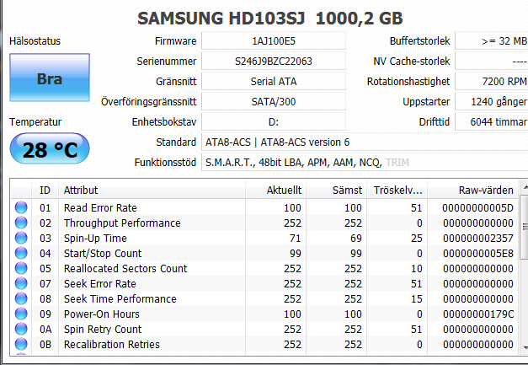Click the blue orb next to Spin-Up Time

(x=21, y=238)
